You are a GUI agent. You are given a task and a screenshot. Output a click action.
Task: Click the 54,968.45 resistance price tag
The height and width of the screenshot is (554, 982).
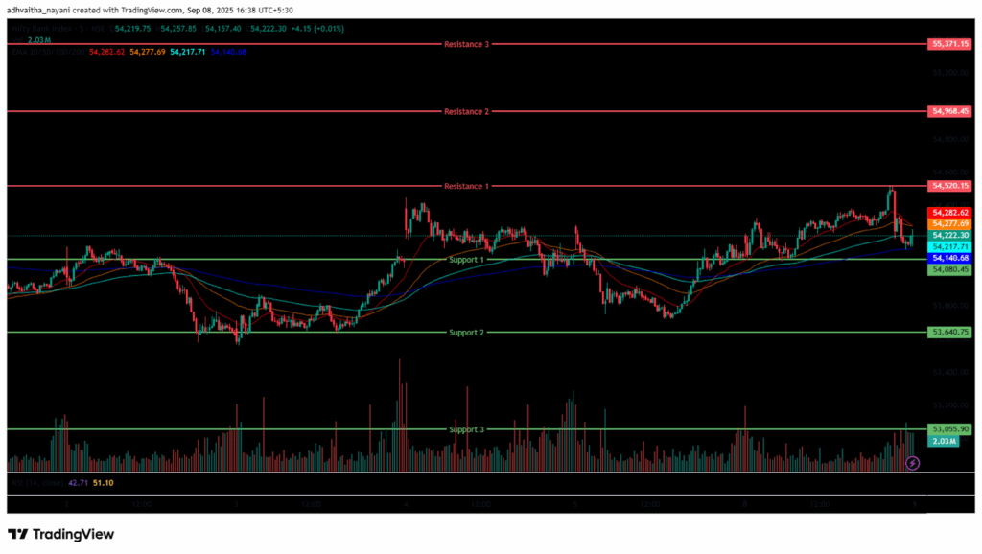click(950, 112)
